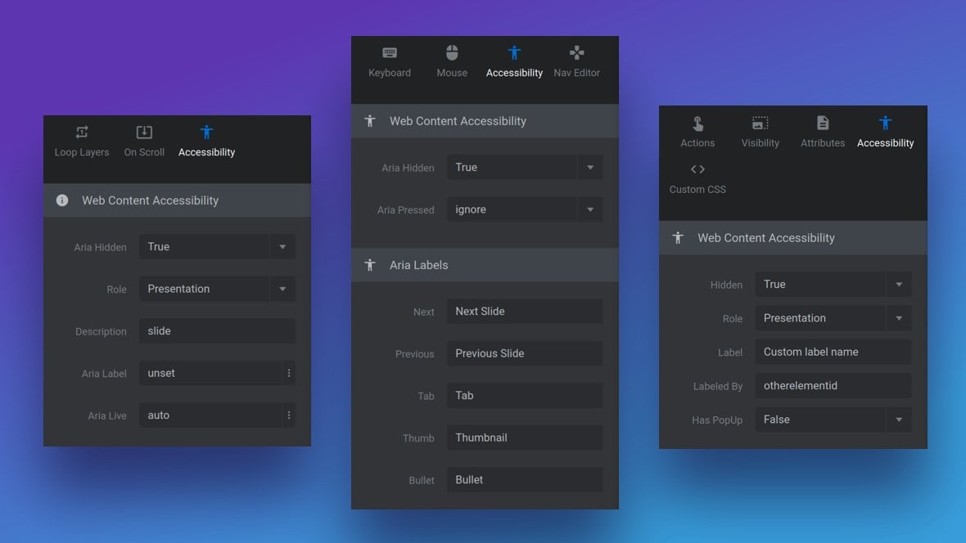Click accessibility icon in right panel section header
Image resolution: width=966 pixels, height=543 pixels.
678,238
